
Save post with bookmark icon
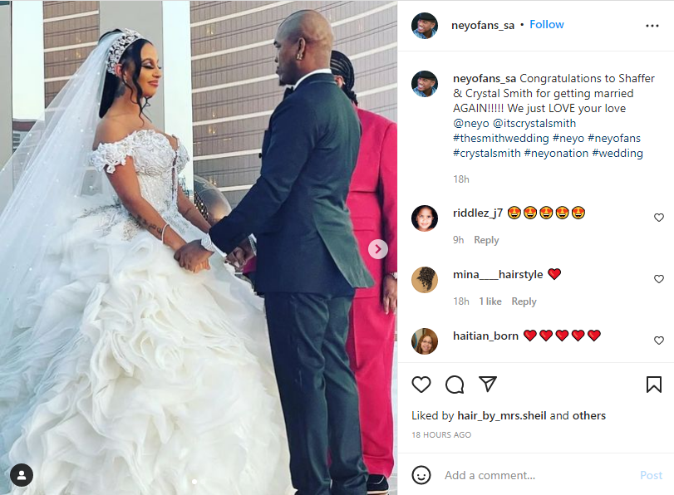tap(654, 385)
